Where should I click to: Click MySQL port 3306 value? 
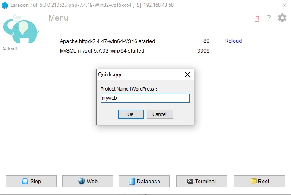click(203, 50)
